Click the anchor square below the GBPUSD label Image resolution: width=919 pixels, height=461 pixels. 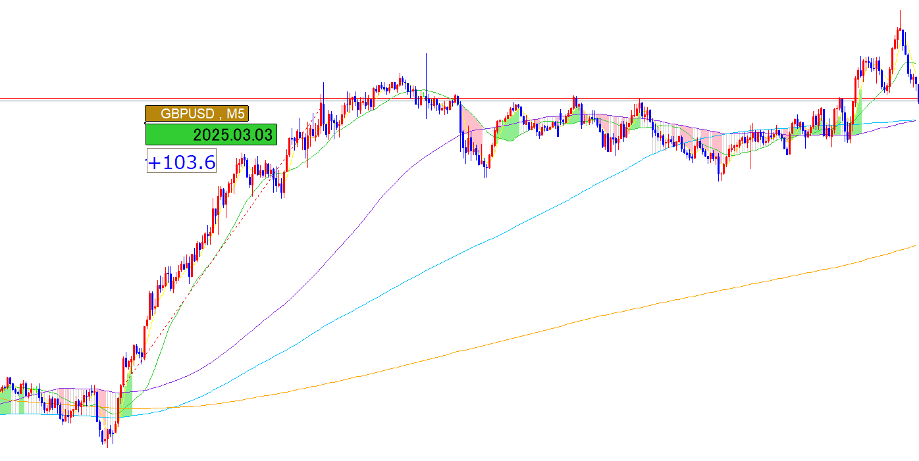[145, 123]
